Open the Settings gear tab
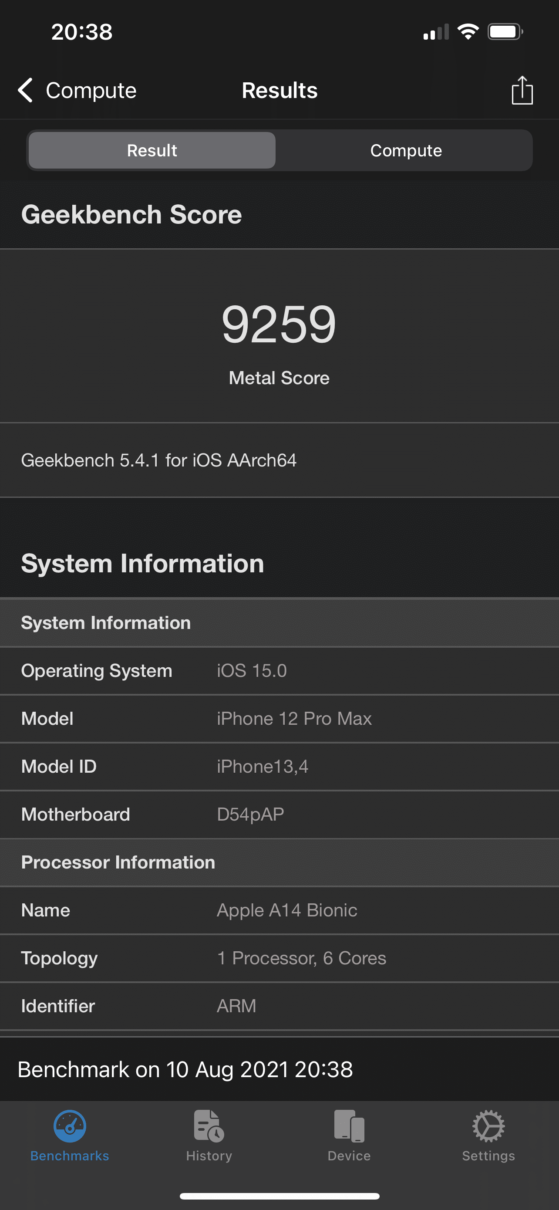Screen dimensions: 559x1210 [488, 1126]
